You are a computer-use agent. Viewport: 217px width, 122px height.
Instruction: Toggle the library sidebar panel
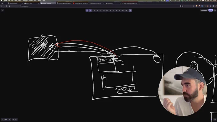[x=215, y=10]
